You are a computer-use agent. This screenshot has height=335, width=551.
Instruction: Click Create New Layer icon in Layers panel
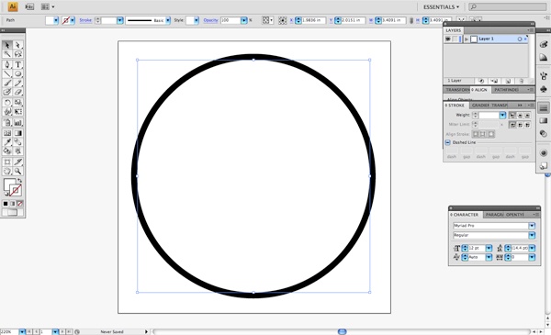pos(508,81)
